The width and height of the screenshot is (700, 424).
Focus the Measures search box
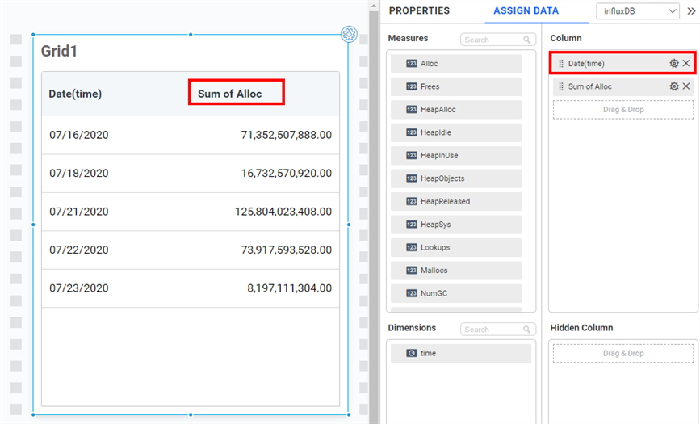point(491,40)
